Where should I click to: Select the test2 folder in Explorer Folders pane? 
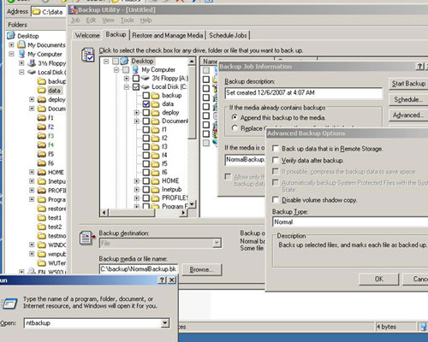(50, 227)
